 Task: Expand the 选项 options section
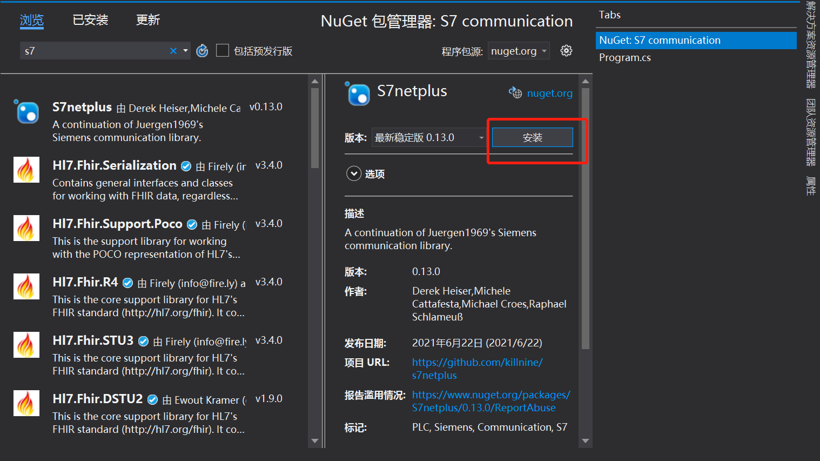point(353,173)
